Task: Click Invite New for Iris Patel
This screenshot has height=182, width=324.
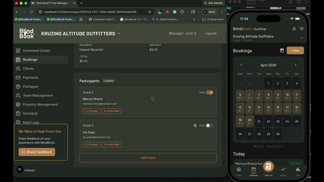Action: (x=111, y=144)
